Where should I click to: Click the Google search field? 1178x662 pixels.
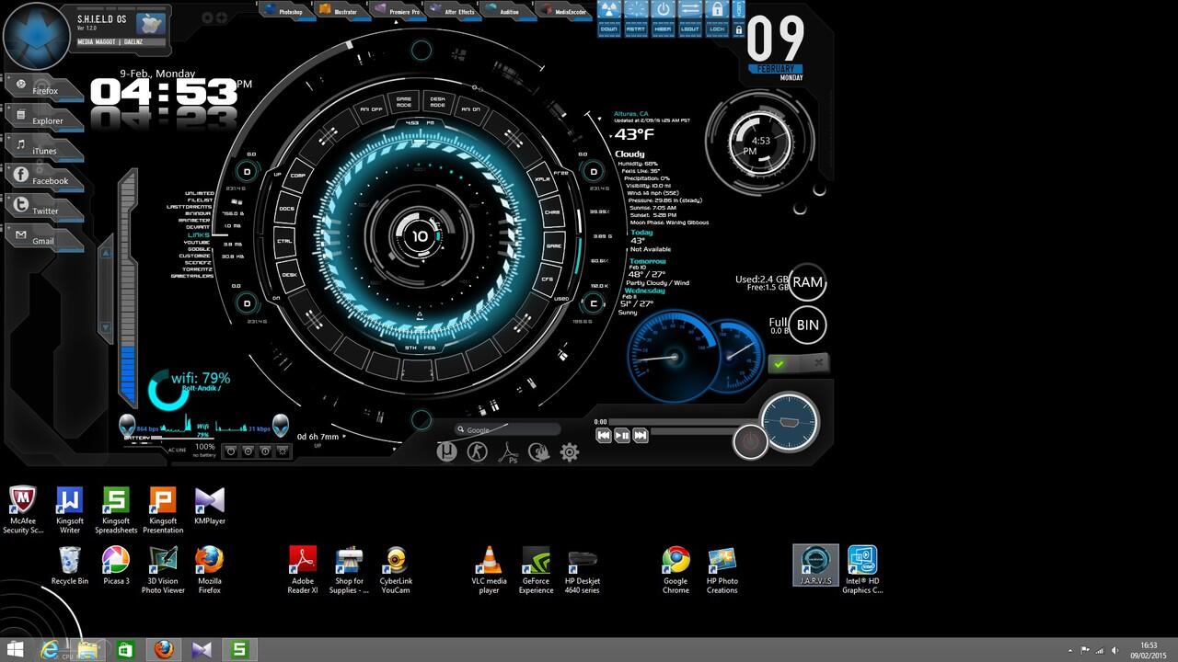tap(508, 429)
